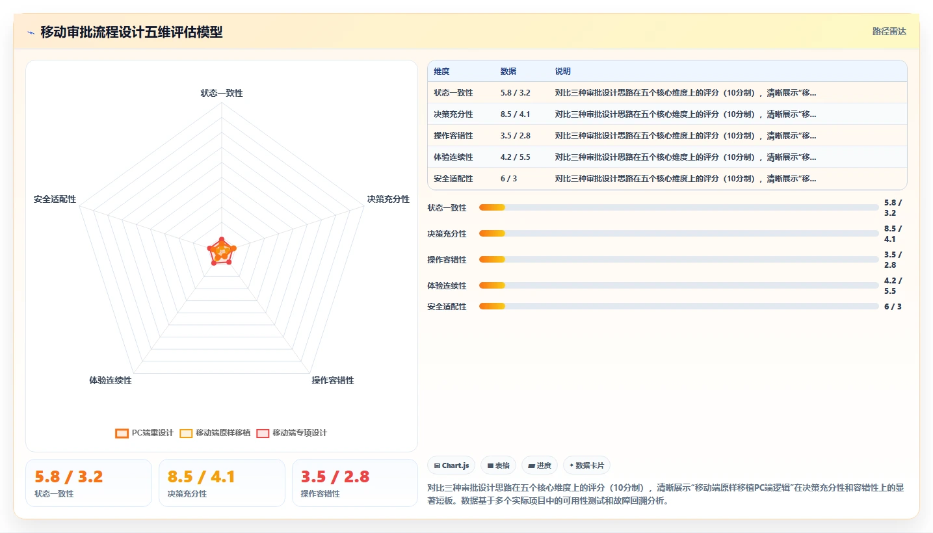Select the 8.5 / 4.1 决策充分性 data card

(x=222, y=483)
